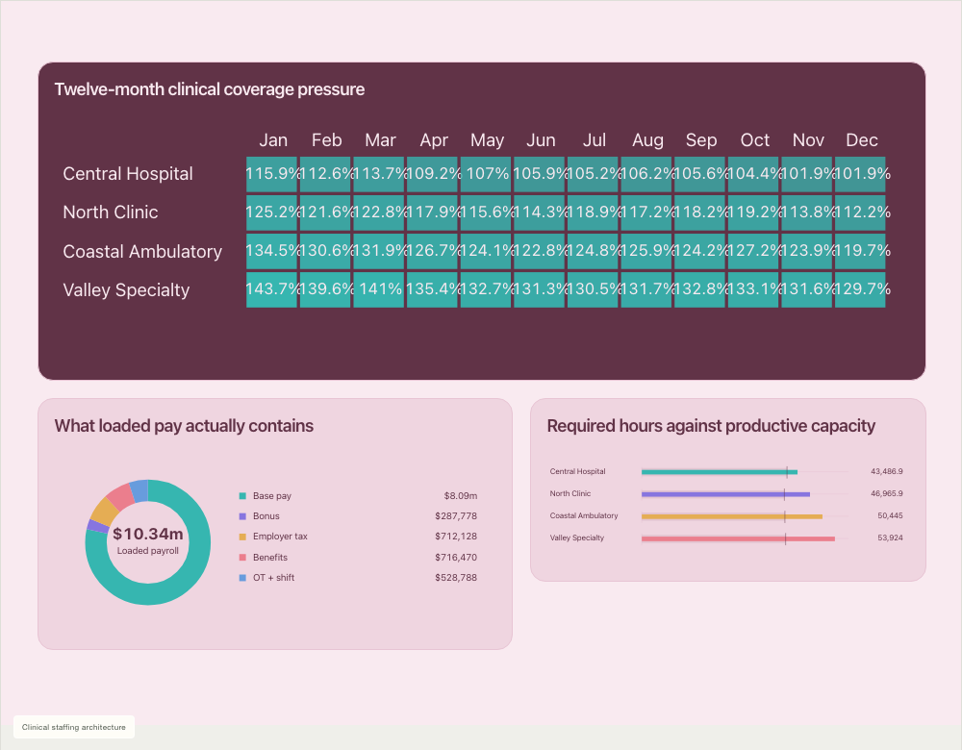
Task: Select North Clinic January value 125.2%
Action: tap(272, 212)
